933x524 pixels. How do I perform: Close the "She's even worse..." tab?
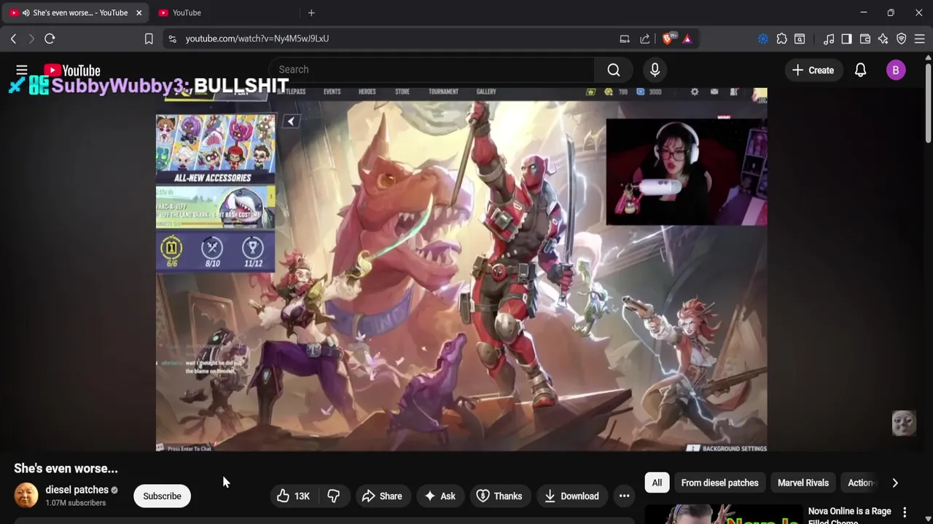[138, 12]
